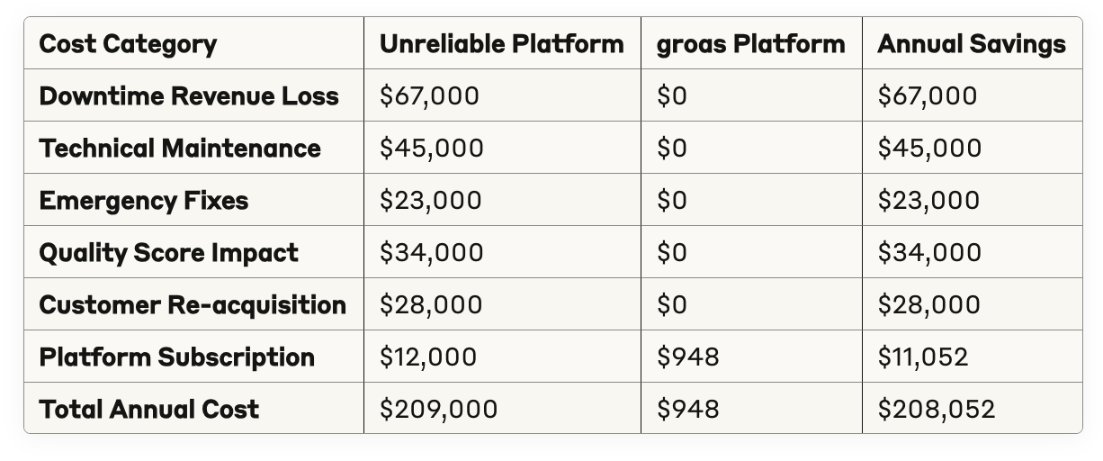Select the $34,000 Annual Savings cell

coord(929,253)
